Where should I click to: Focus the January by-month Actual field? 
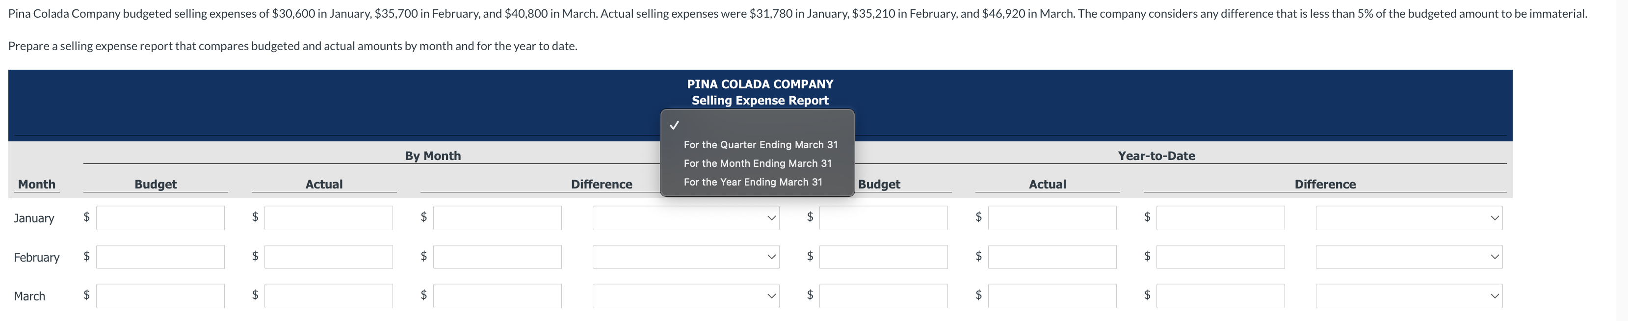[x=329, y=218]
